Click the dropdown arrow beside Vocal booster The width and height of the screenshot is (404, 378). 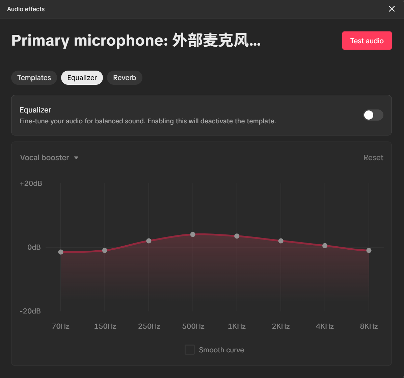coord(76,158)
